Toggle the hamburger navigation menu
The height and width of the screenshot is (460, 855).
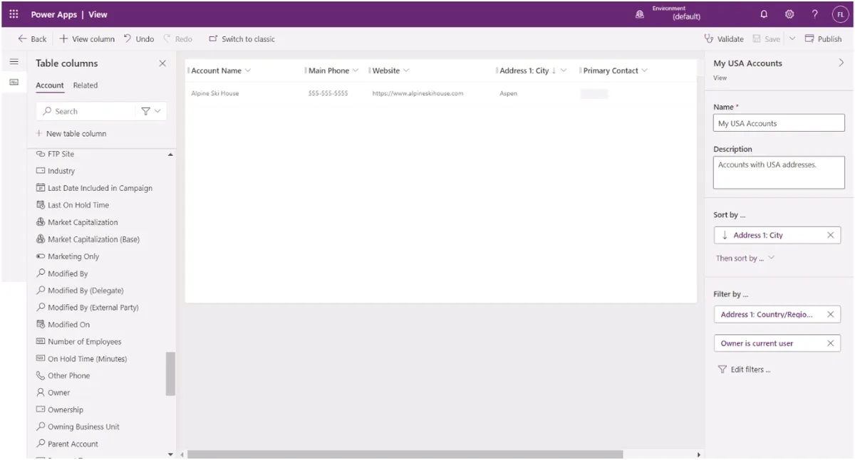pos(14,63)
